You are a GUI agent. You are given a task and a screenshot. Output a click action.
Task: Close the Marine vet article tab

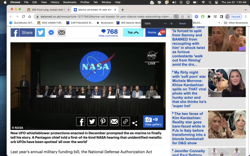pyautogui.click(x=115, y=10)
